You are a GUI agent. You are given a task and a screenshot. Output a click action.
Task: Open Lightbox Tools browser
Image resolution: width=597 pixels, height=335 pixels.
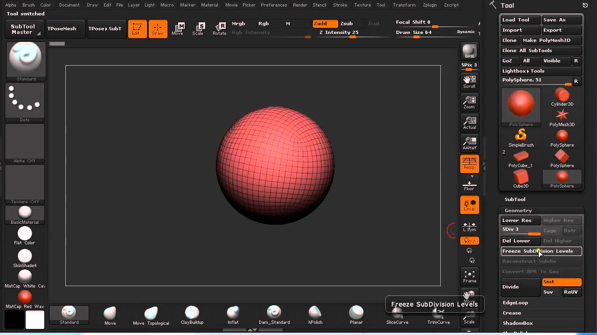click(x=541, y=71)
